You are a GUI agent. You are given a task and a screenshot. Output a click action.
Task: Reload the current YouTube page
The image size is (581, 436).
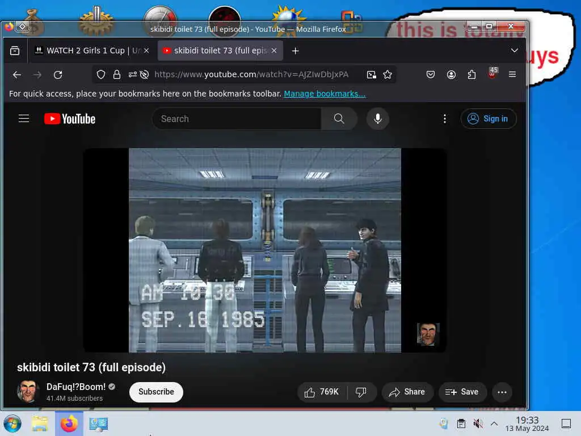(58, 74)
